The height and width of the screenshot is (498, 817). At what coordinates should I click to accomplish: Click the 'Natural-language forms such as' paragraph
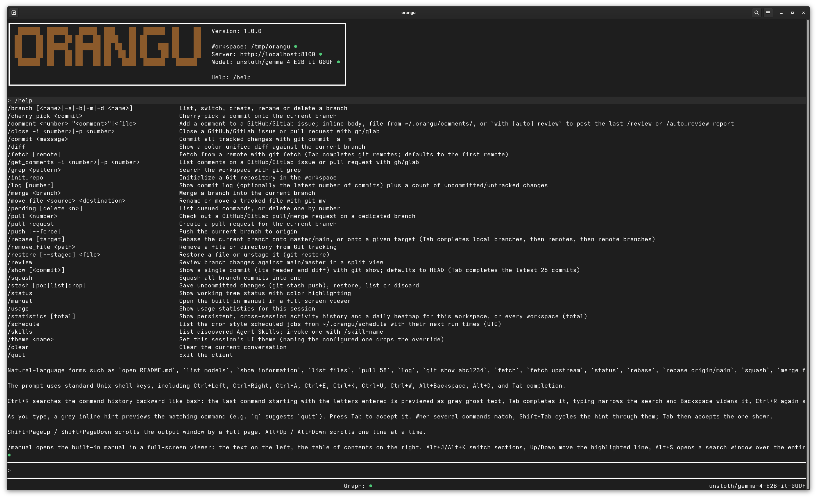point(406,370)
